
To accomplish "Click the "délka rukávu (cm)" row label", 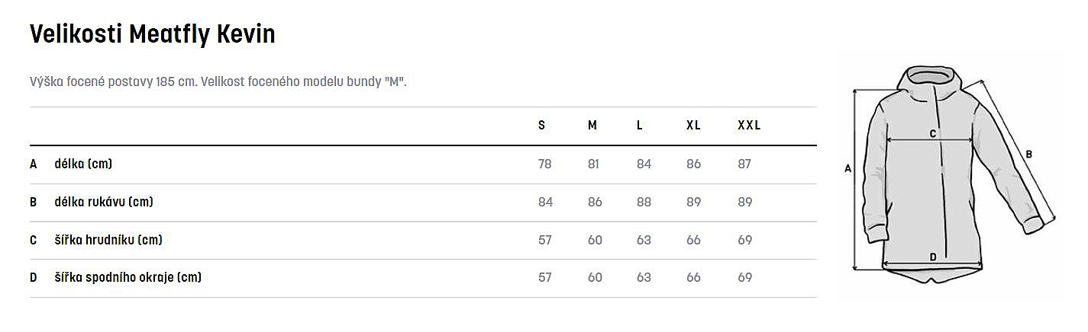I will tap(104, 202).
